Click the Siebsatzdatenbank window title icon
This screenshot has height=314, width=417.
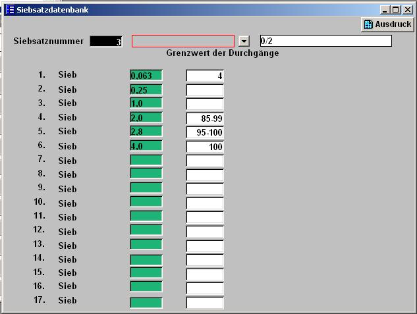click(x=10, y=10)
